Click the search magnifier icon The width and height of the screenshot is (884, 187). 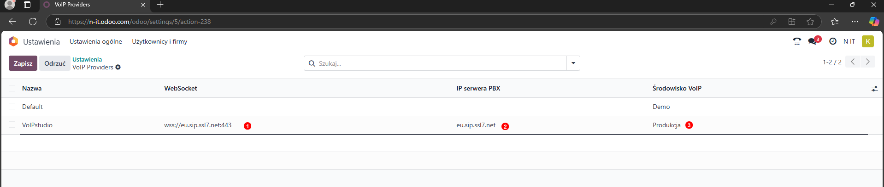(x=312, y=63)
